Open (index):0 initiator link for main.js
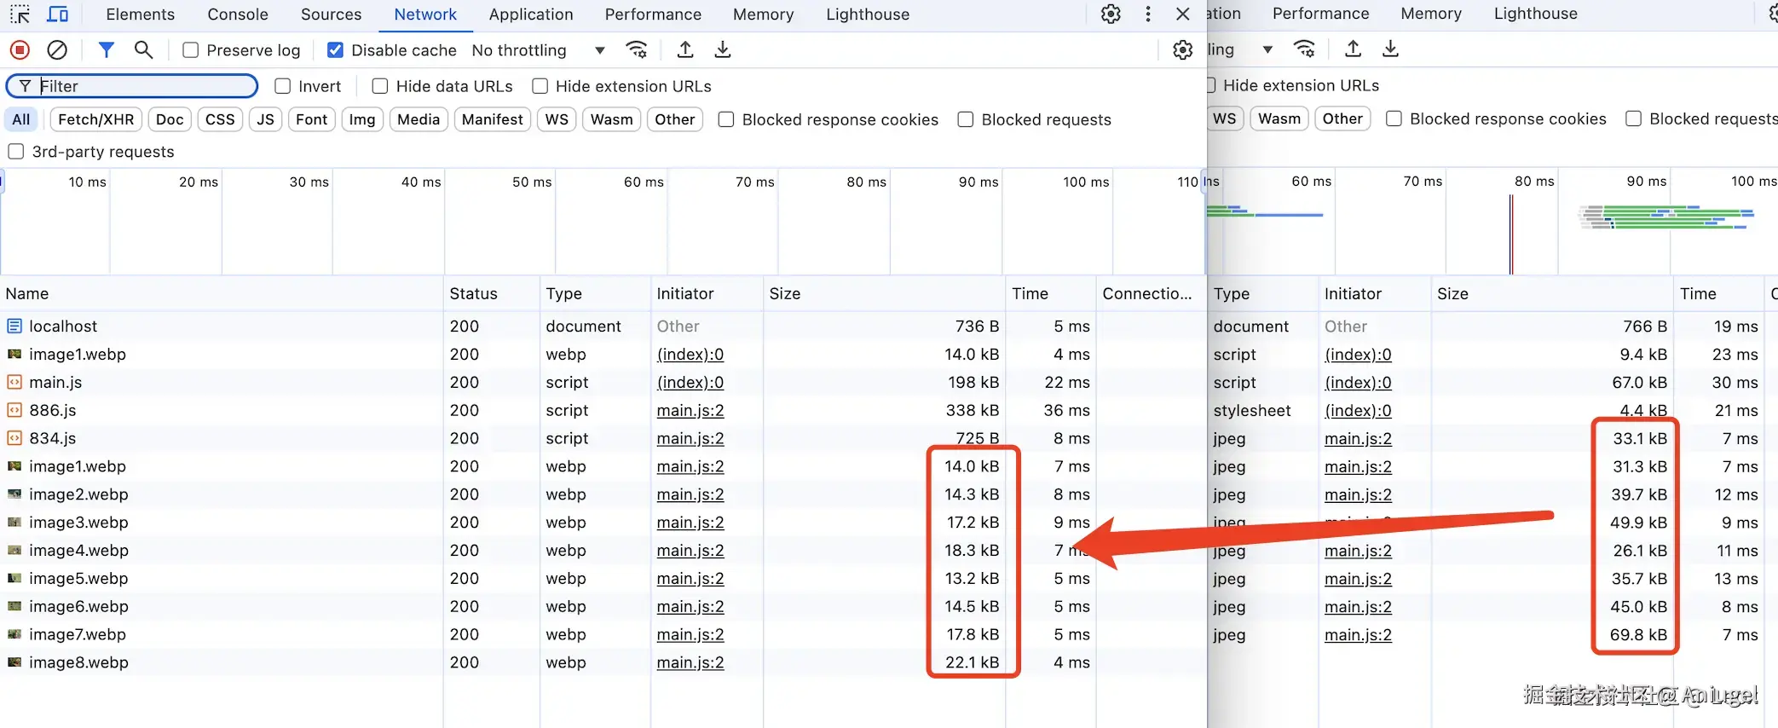This screenshot has height=728, width=1778. pyautogui.click(x=690, y=382)
